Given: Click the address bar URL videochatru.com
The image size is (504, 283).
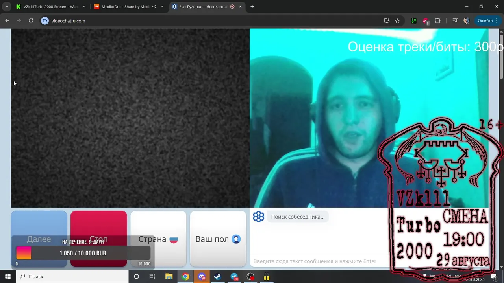Looking at the screenshot, I should point(68,21).
